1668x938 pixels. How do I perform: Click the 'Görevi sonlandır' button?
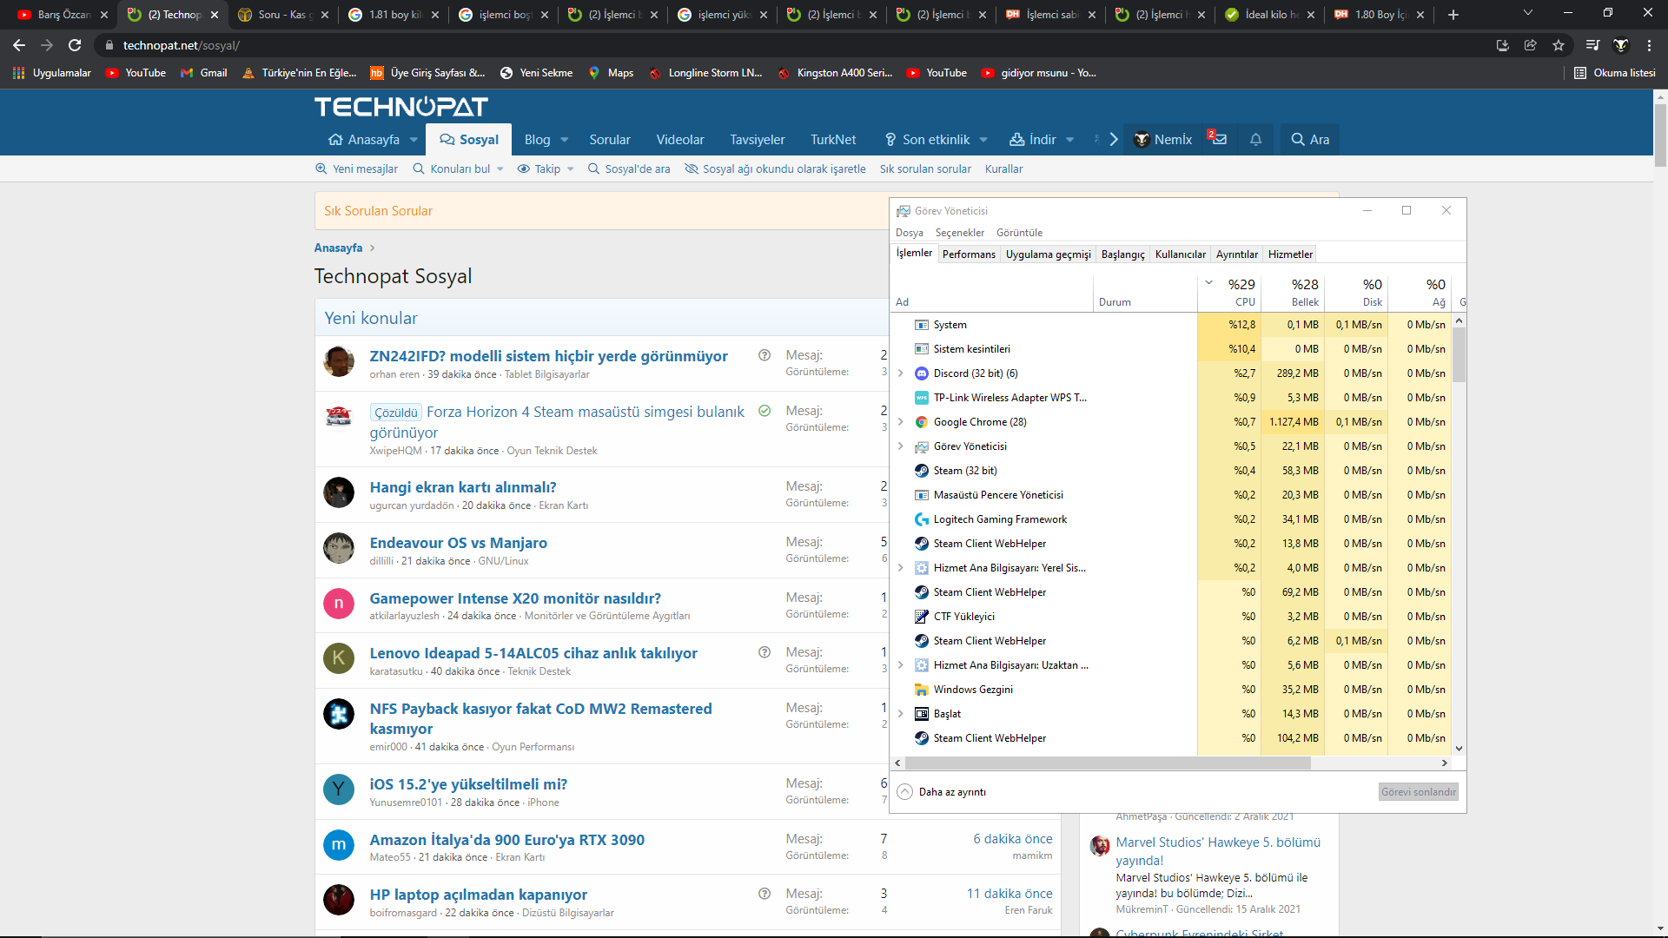coord(1418,792)
